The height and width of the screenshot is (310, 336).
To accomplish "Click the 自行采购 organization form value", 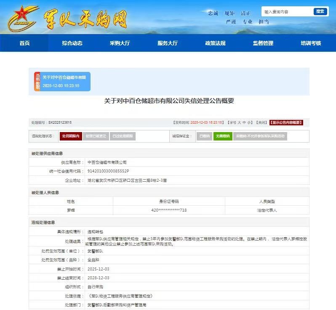I will 95,287.
